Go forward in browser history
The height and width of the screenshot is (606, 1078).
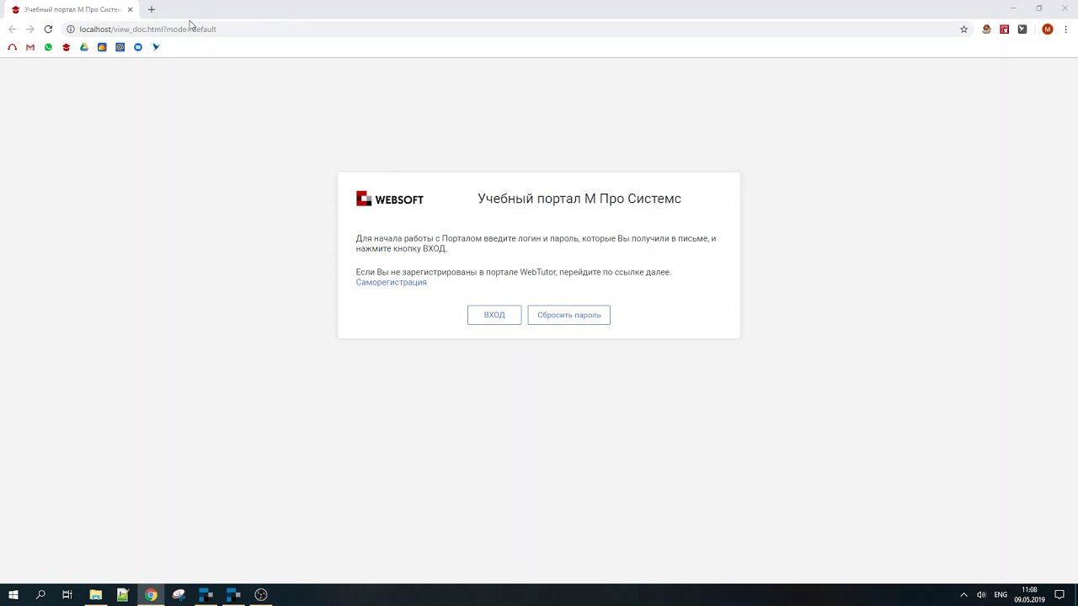tap(29, 29)
